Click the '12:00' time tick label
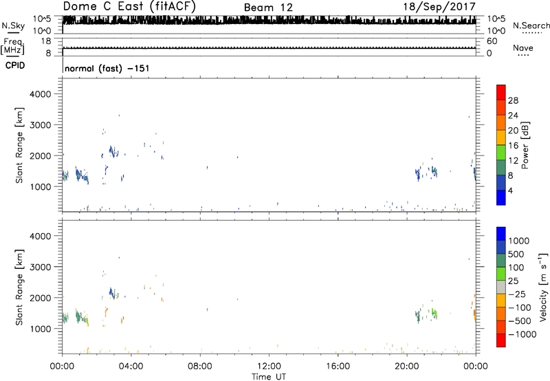This screenshot has width=550, height=381. pyautogui.click(x=269, y=367)
